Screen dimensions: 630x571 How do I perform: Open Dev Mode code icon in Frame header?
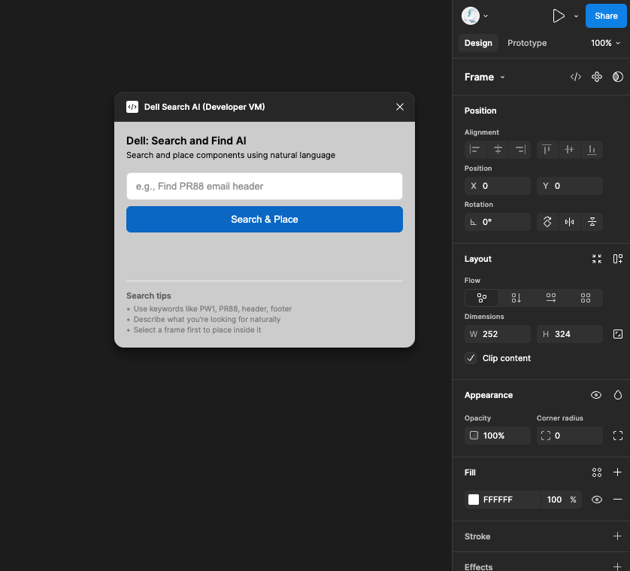[x=576, y=77]
